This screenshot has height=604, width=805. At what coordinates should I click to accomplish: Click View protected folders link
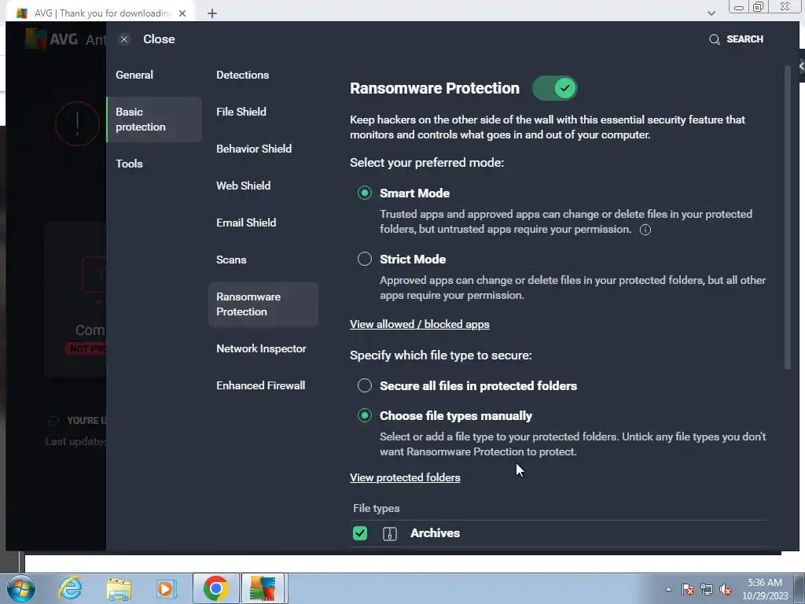pos(405,477)
